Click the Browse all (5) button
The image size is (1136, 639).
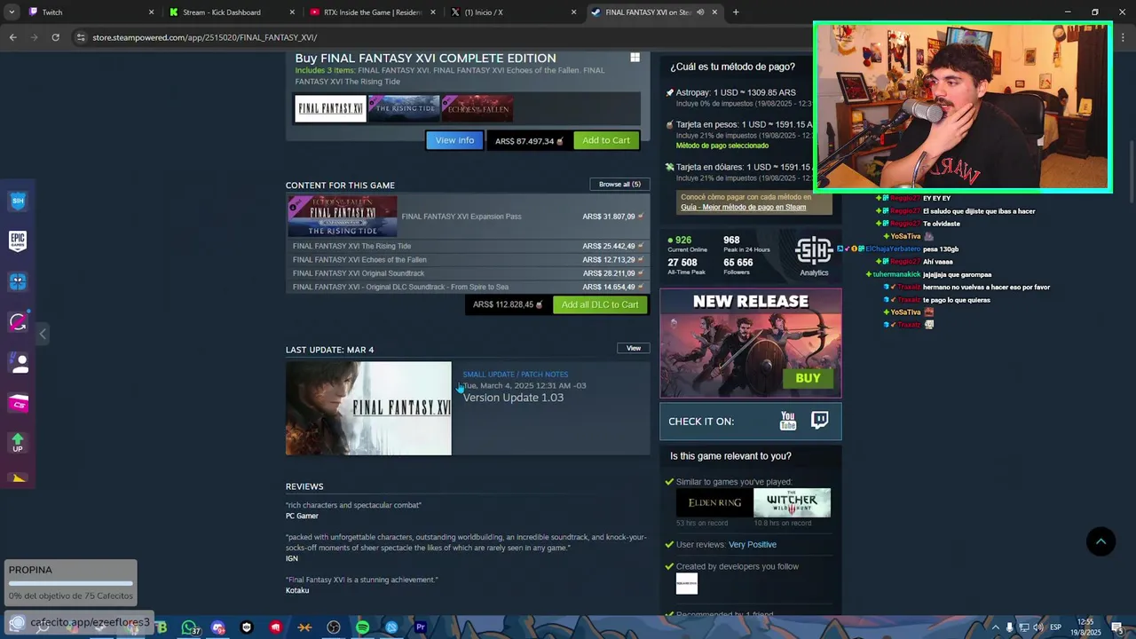(619, 185)
